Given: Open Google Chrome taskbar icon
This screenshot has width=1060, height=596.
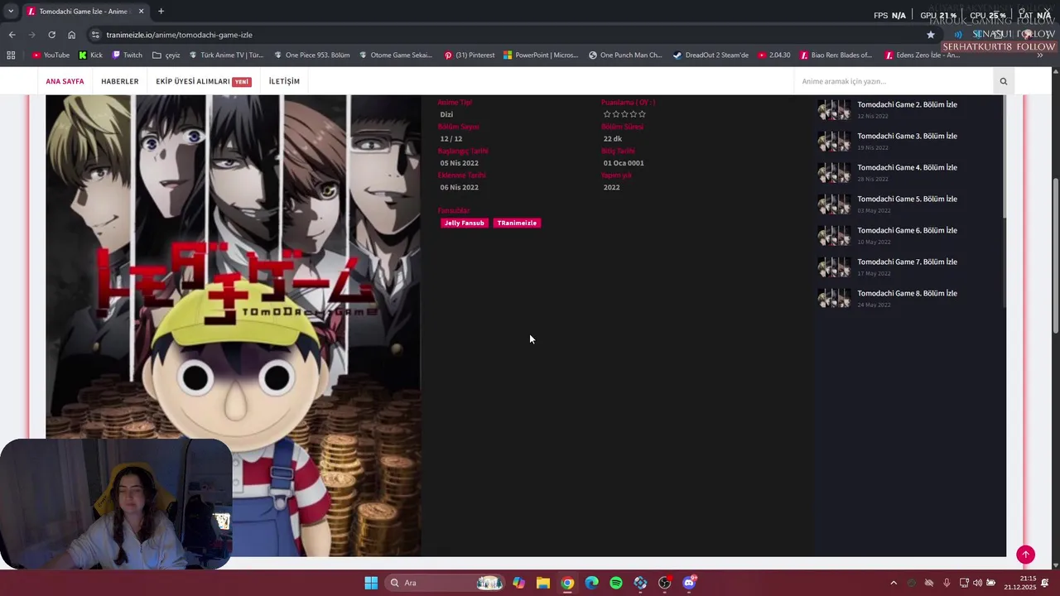Looking at the screenshot, I should coord(567,583).
